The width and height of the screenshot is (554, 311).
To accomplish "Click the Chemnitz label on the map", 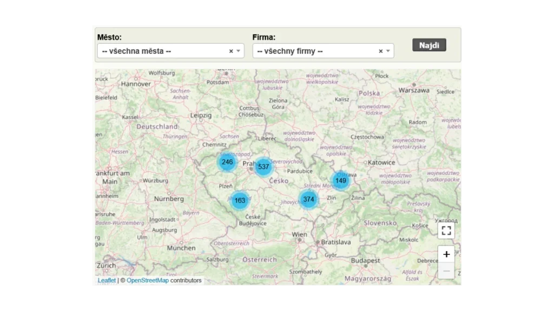I will click(x=214, y=145).
